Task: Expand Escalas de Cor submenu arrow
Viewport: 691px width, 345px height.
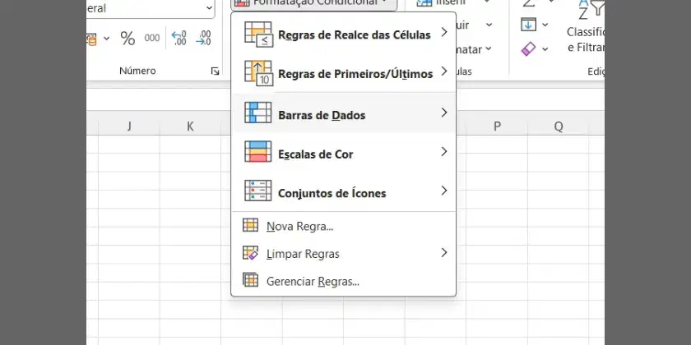Action: (443, 151)
